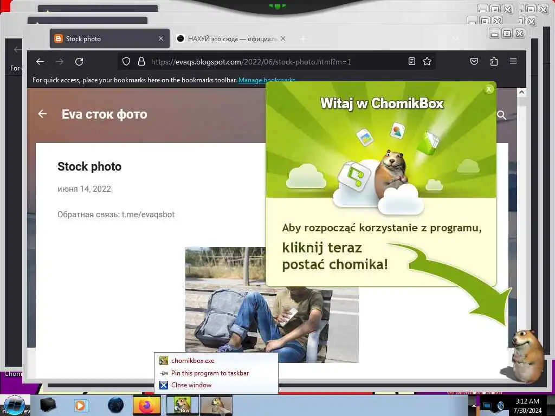This screenshot has height=416, width=555.
Task: Show hidden tray icons arrow
Action: pyautogui.click(x=473, y=406)
